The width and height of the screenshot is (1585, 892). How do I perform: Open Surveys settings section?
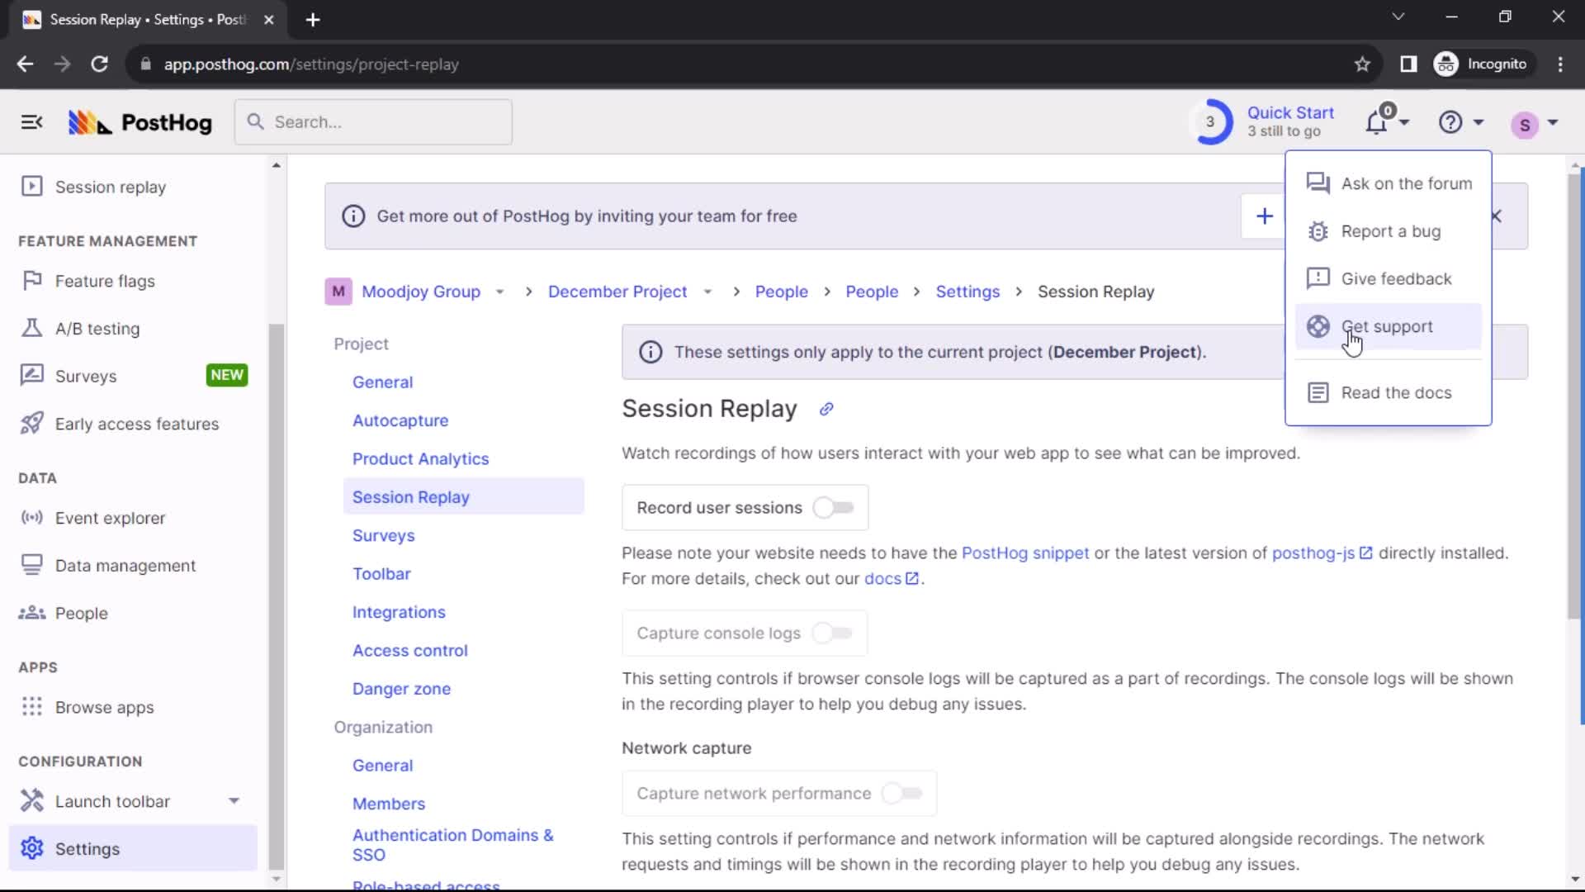pyautogui.click(x=383, y=535)
